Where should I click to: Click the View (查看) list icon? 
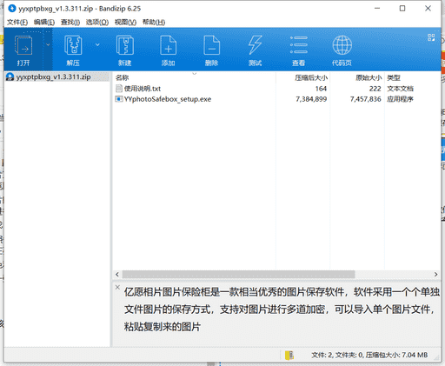click(x=299, y=45)
